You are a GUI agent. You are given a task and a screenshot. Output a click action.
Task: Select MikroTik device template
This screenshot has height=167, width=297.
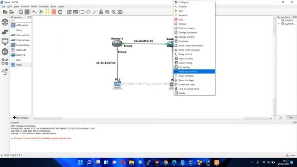[20, 55]
